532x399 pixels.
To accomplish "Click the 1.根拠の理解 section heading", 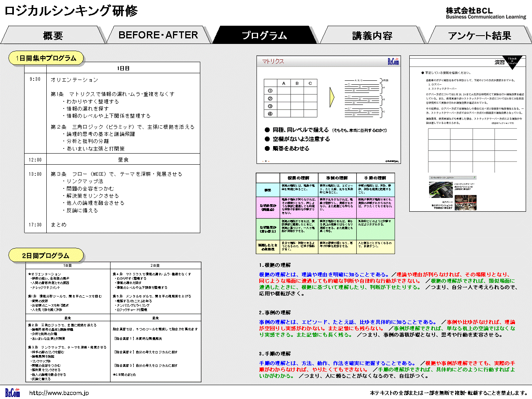I will (275, 265).
